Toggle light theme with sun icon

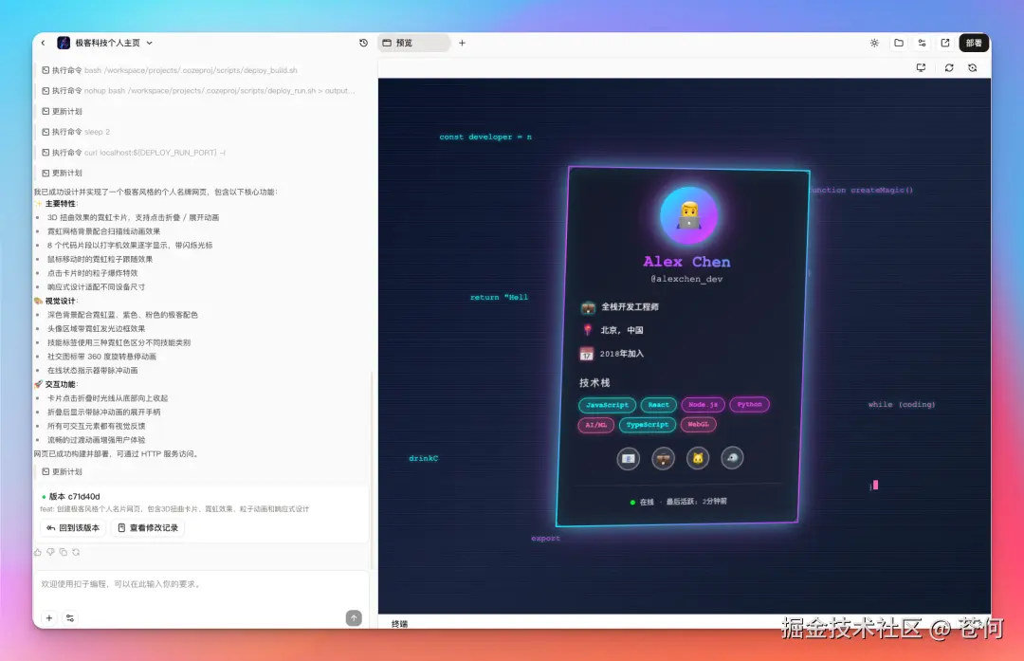pos(874,43)
